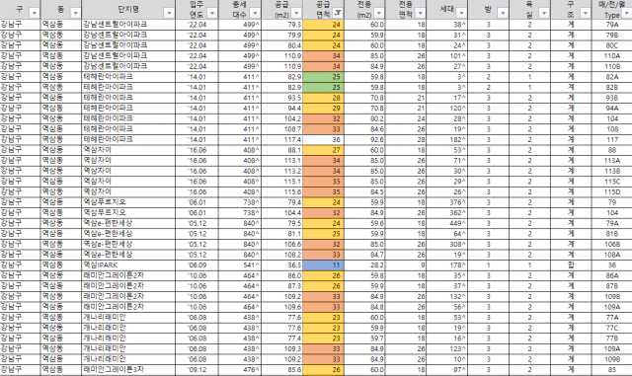Open the 동 column filter dropdown
Viewport: 632px width, 376px height.
point(75,13)
